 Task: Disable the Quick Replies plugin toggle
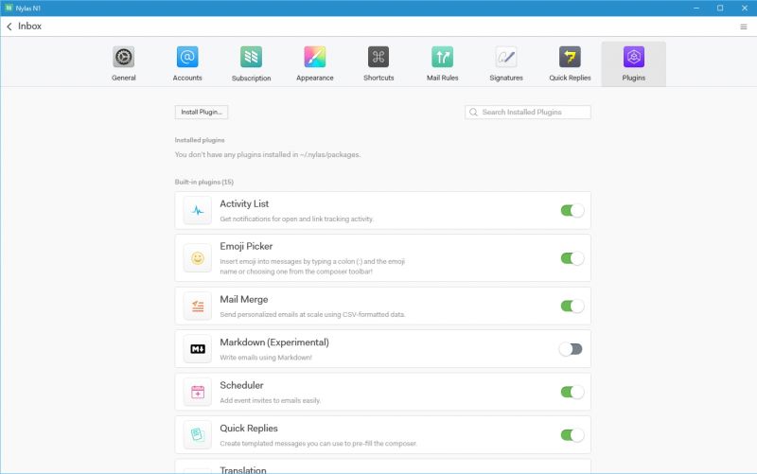click(572, 435)
